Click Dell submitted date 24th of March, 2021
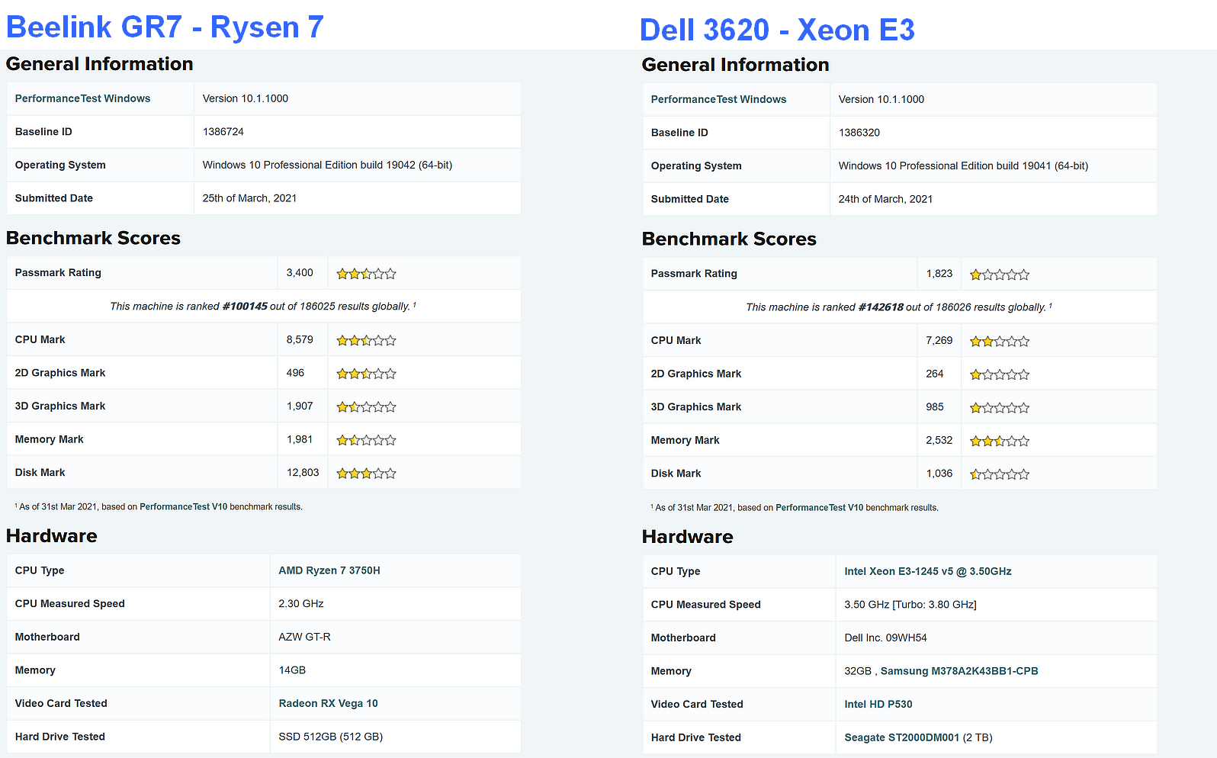This screenshot has width=1217, height=758. pyautogui.click(x=885, y=198)
